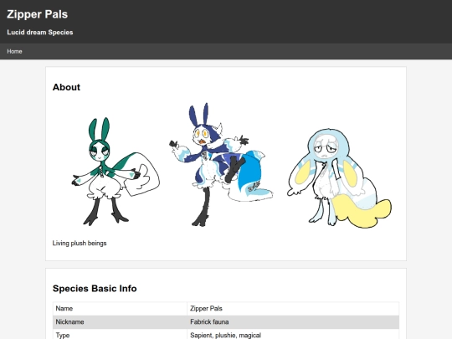Open the Home navigation link
The image size is (452, 339).
point(14,51)
